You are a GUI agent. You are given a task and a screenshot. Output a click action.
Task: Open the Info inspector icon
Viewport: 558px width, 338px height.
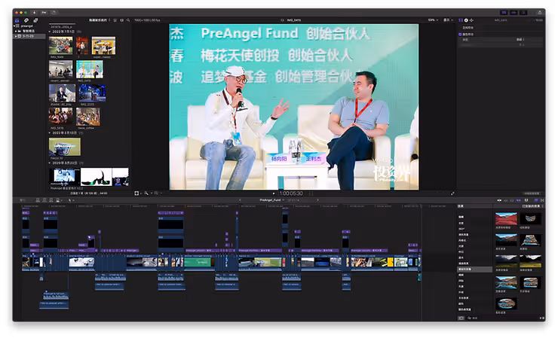[466, 20]
